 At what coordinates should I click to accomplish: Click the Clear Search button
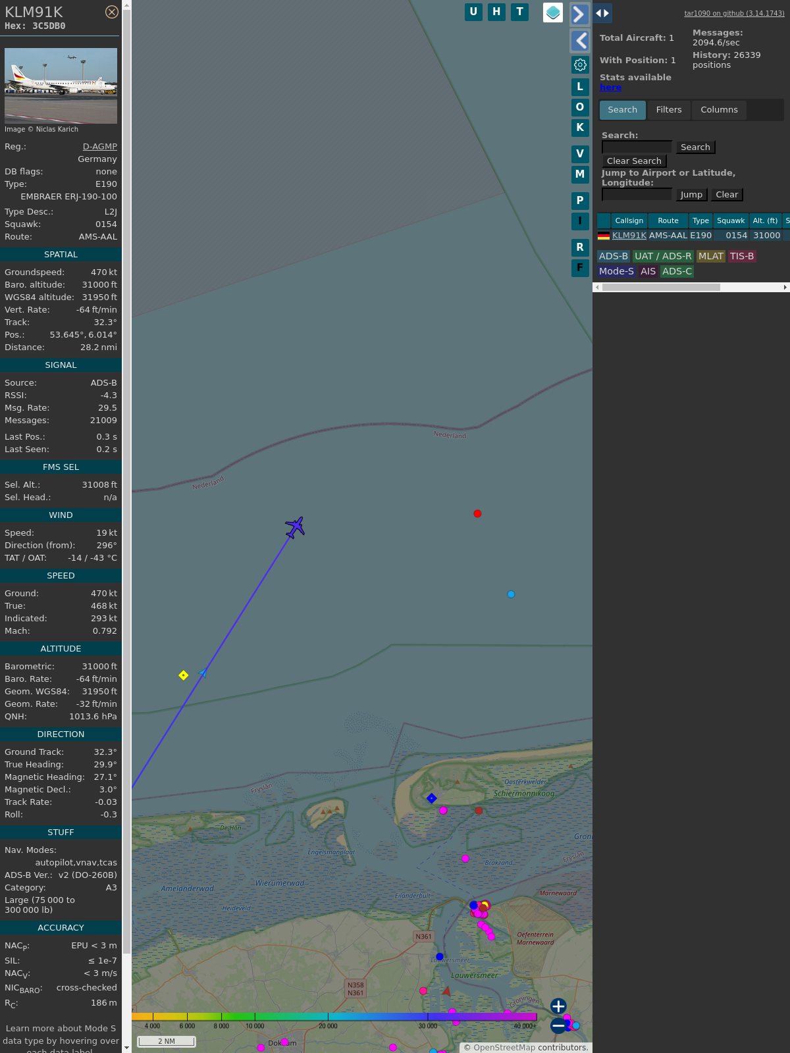(x=634, y=161)
